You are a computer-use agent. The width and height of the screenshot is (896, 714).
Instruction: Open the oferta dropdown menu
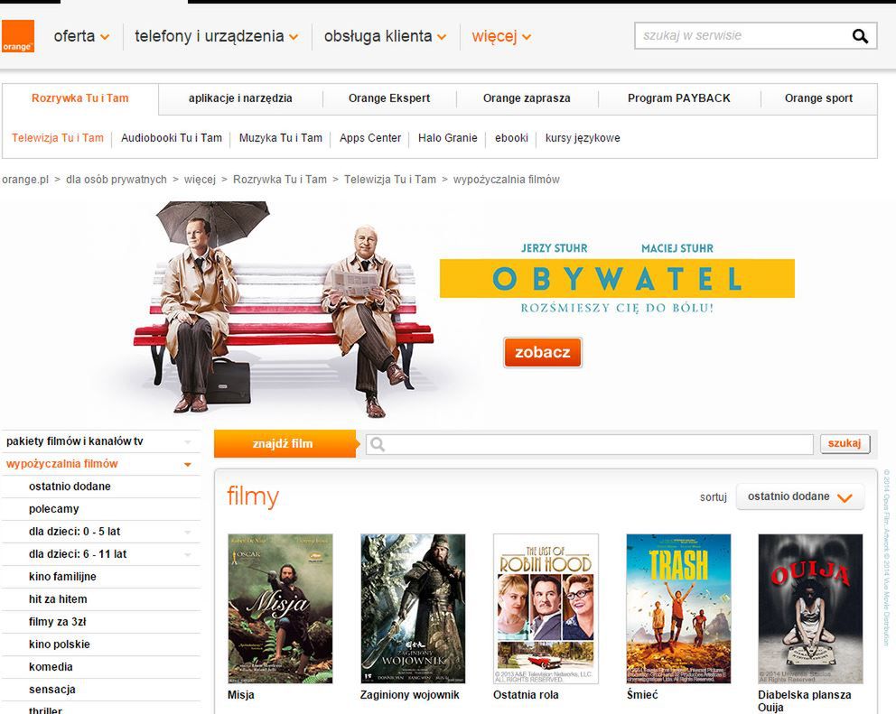pyautogui.click(x=81, y=36)
